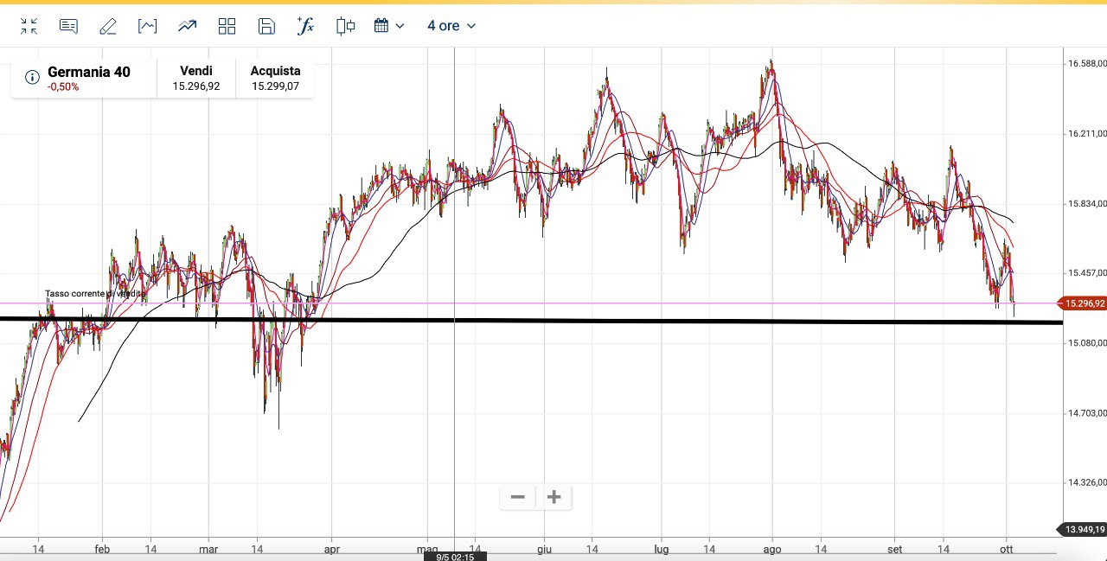The image size is (1107, 561).
Task: Change chart type via candlestick icon
Action: tap(345, 26)
